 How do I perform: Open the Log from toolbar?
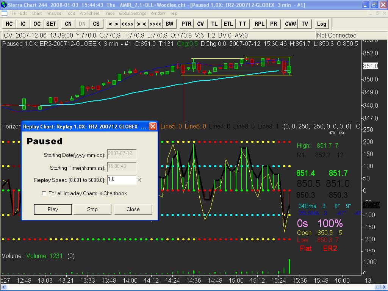pos(321,24)
